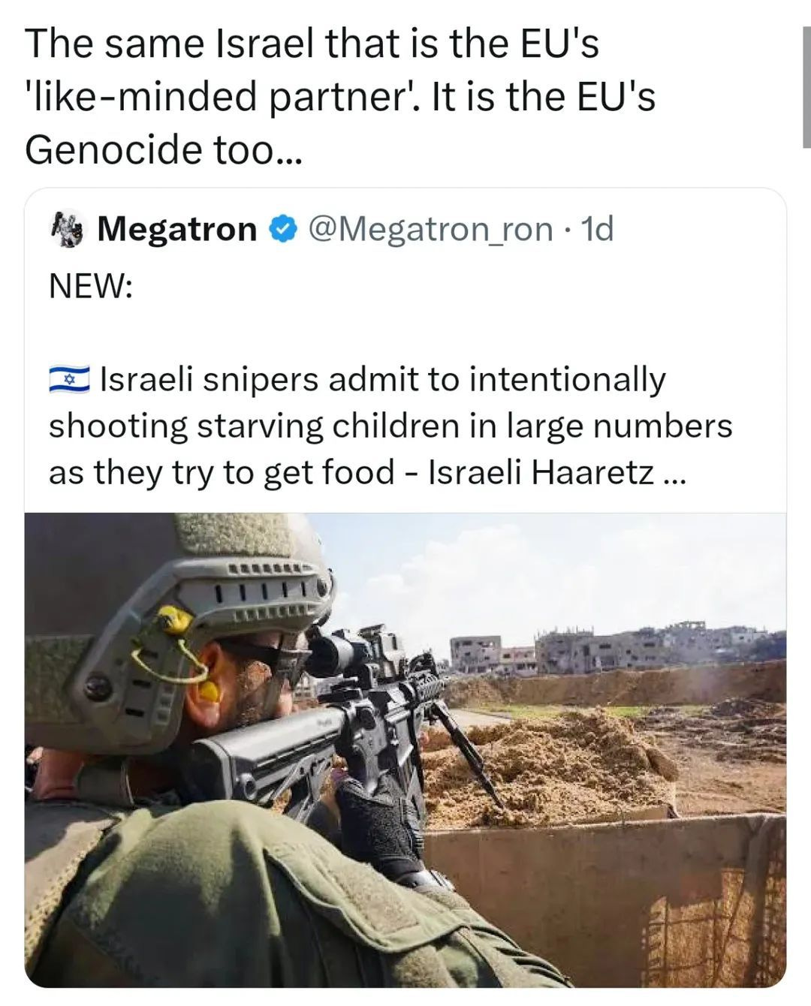
Task: Open the @Megatron_ron handle
Action: pyautogui.click(x=430, y=229)
